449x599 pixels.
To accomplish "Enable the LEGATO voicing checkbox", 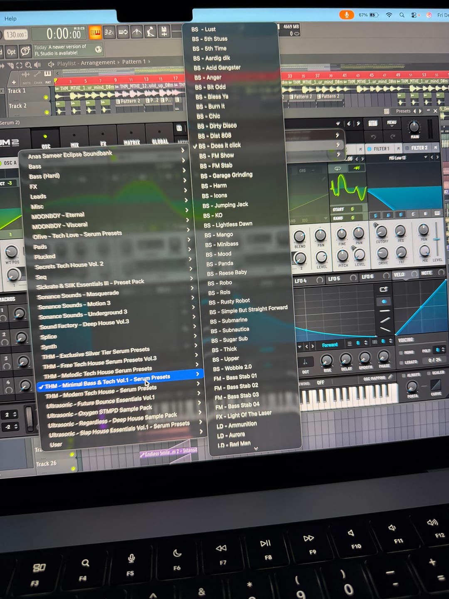I will [401, 362].
